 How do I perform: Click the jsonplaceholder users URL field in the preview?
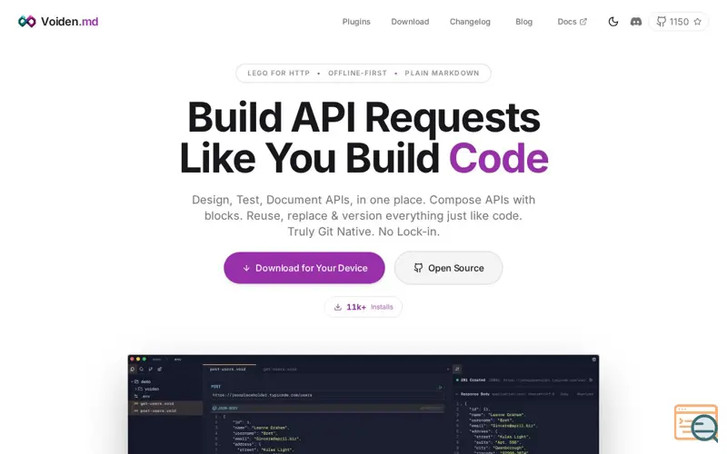click(x=326, y=395)
